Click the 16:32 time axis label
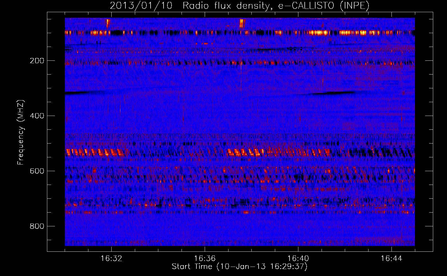The height and width of the screenshot is (276, 447). (111, 259)
